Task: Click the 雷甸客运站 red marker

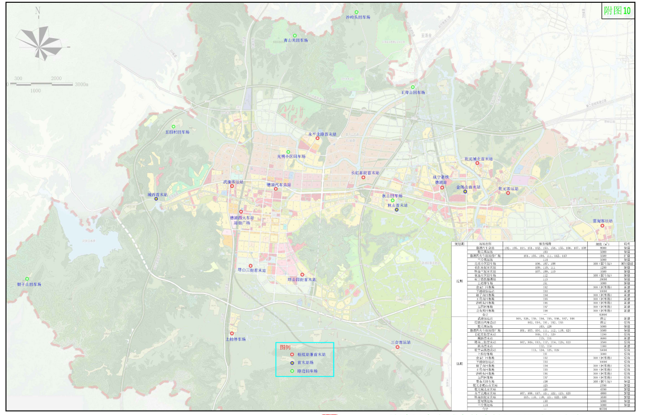Action: click(x=602, y=226)
